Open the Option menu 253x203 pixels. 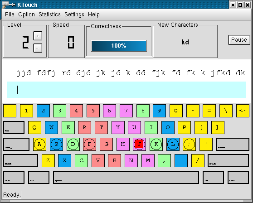click(x=26, y=14)
